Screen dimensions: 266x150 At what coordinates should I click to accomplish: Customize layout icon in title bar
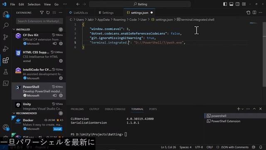(x=244, y=4)
